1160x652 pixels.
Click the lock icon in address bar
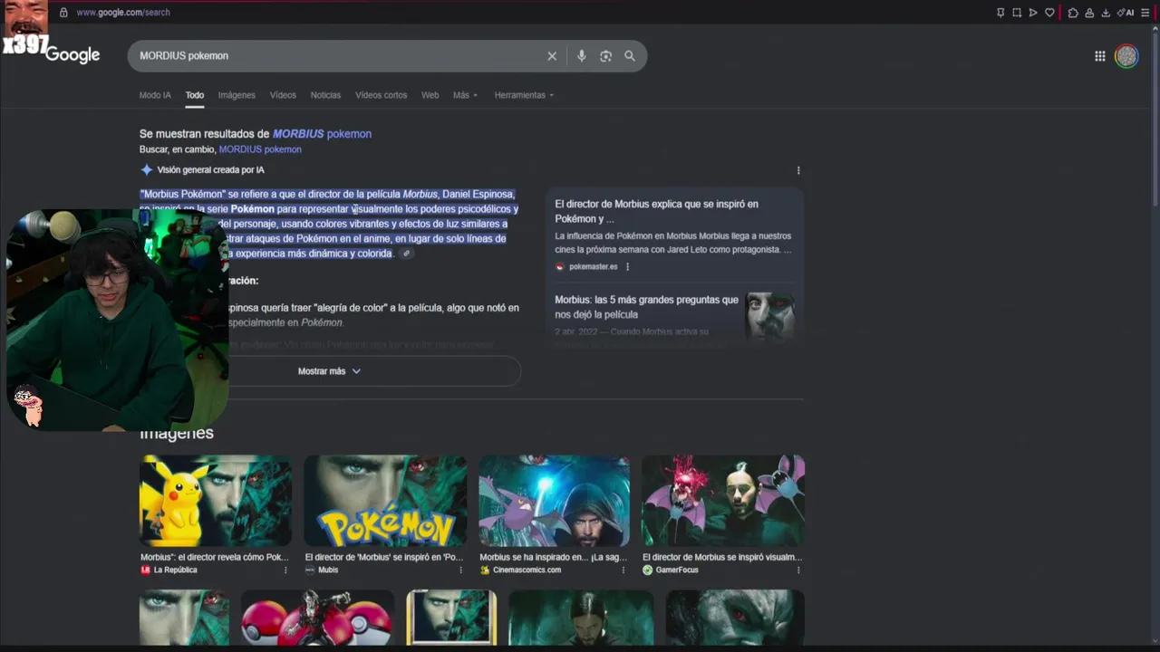[63, 13]
